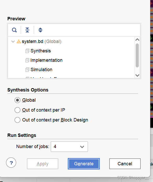This screenshot has width=153, height=182.
Task: Collapse the system.bd tree node
Action: (x=13, y=41)
